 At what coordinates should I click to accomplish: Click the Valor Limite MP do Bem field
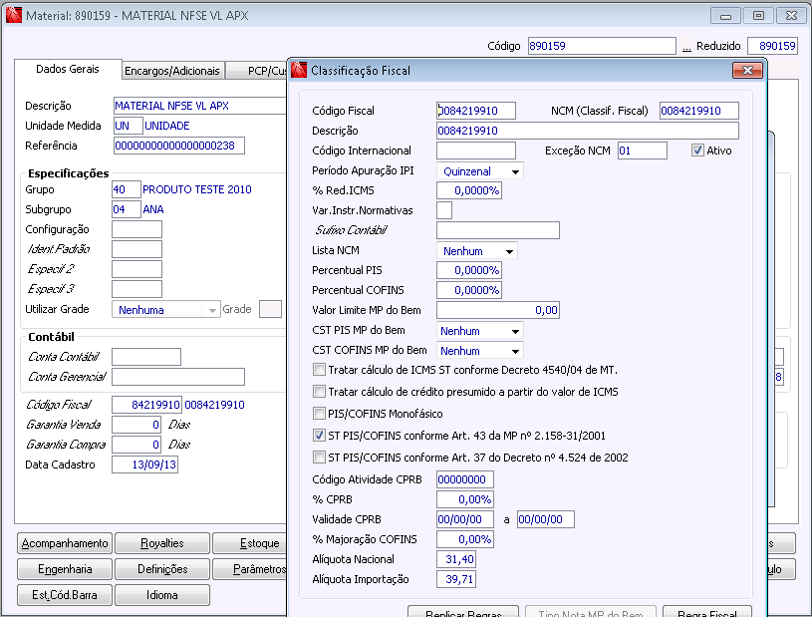498,310
